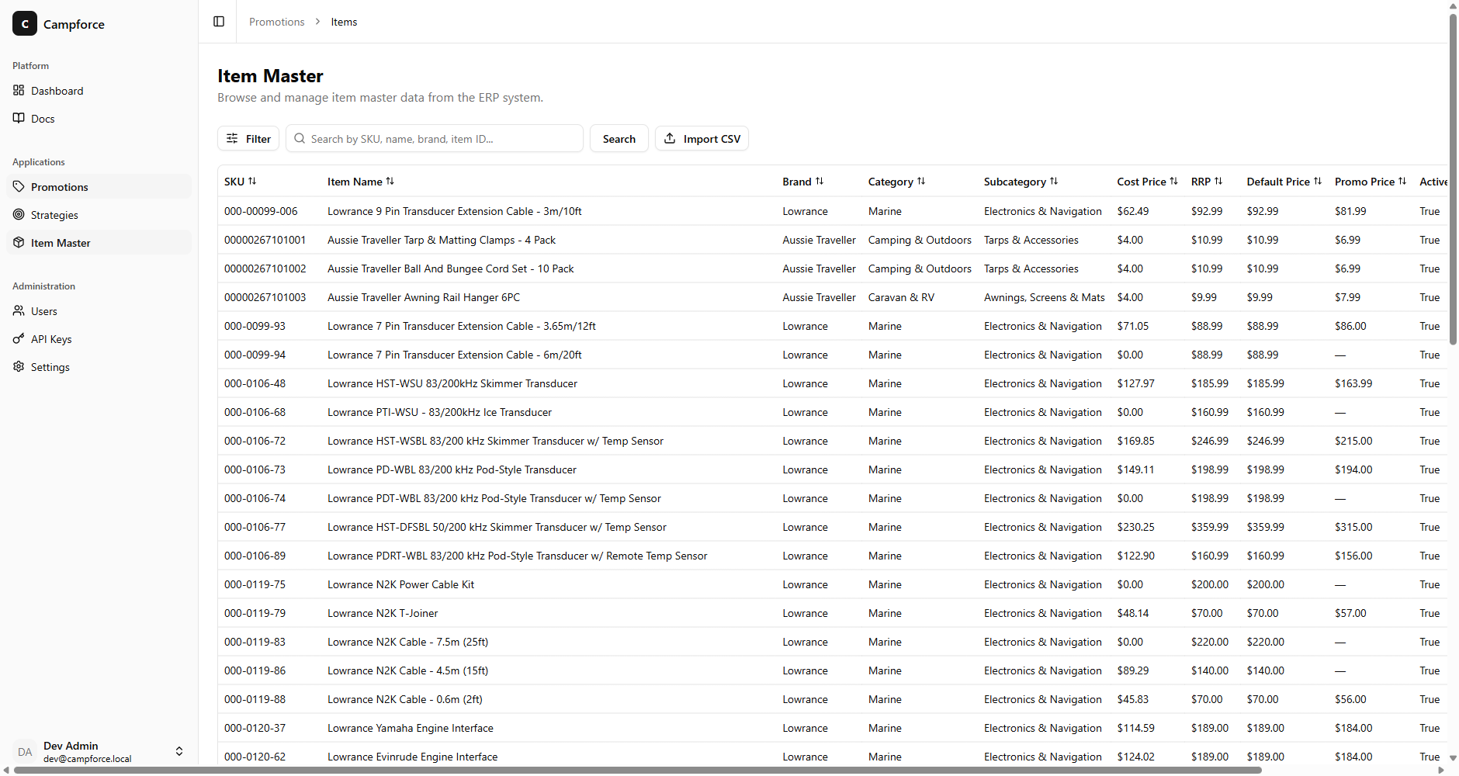Click dev@campforce.local email text
This screenshot has width=1459, height=776.
pos(88,759)
